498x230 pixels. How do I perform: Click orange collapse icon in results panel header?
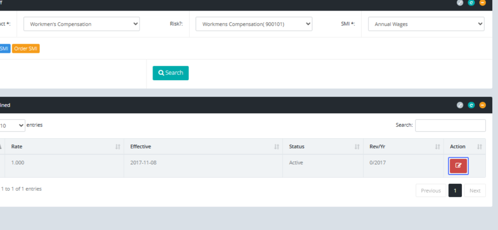[x=482, y=105]
